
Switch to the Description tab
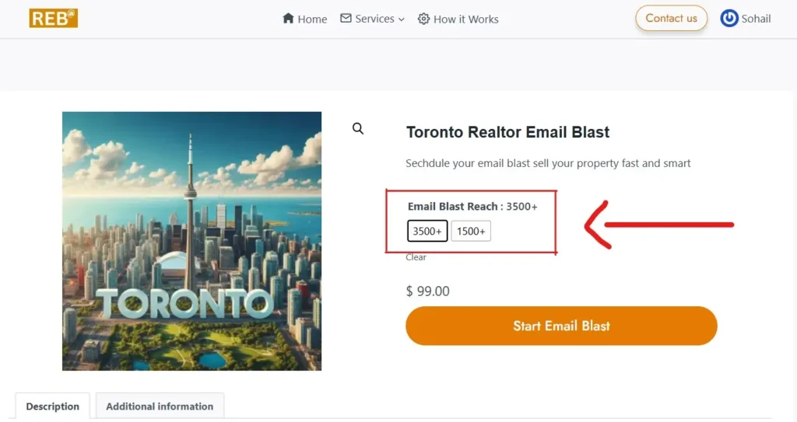(x=52, y=406)
